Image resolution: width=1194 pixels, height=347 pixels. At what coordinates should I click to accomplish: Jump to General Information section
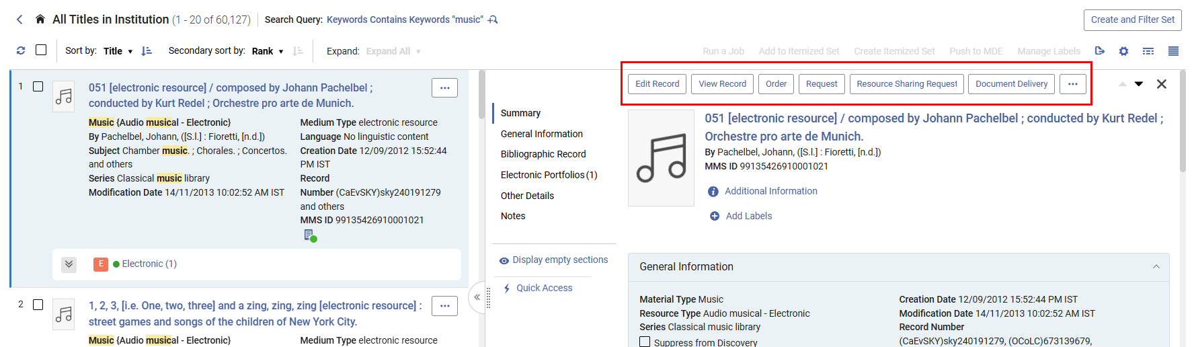tap(541, 134)
